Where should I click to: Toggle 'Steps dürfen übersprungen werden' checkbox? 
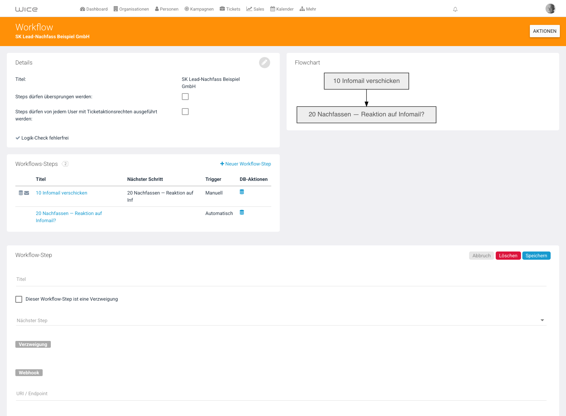185,97
